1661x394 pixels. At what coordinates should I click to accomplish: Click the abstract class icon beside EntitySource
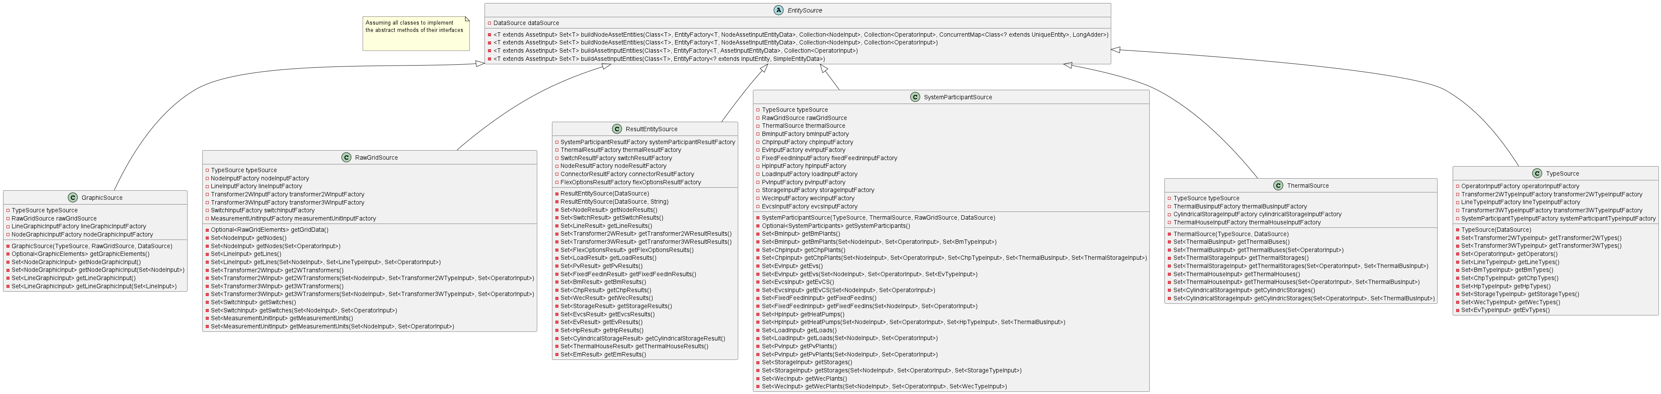(778, 10)
